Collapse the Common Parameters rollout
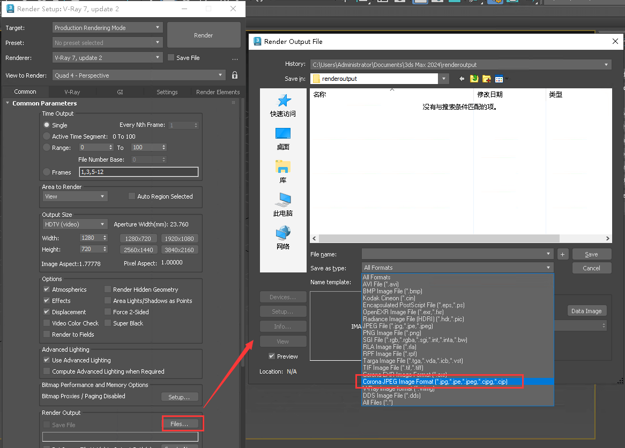Screen dimensions: 625x448 pos(8,103)
